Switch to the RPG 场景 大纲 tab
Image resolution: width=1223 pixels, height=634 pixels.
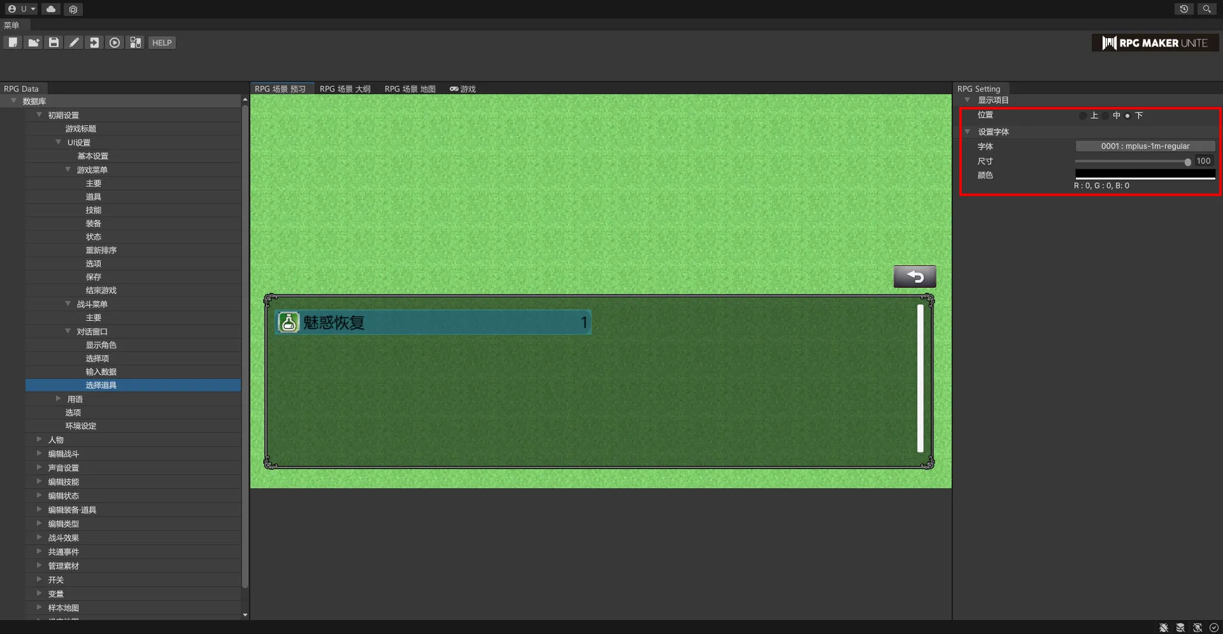[345, 89]
